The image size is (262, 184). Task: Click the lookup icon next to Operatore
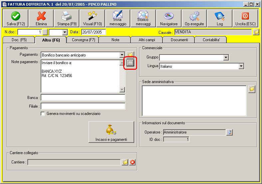(x=229, y=132)
